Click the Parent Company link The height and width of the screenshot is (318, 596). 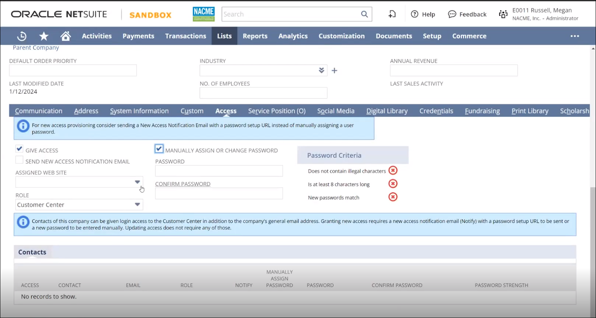36,48
